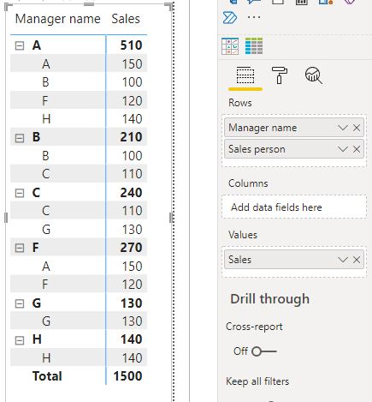
Task: Click the Keep all filters label
Action: (x=257, y=381)
